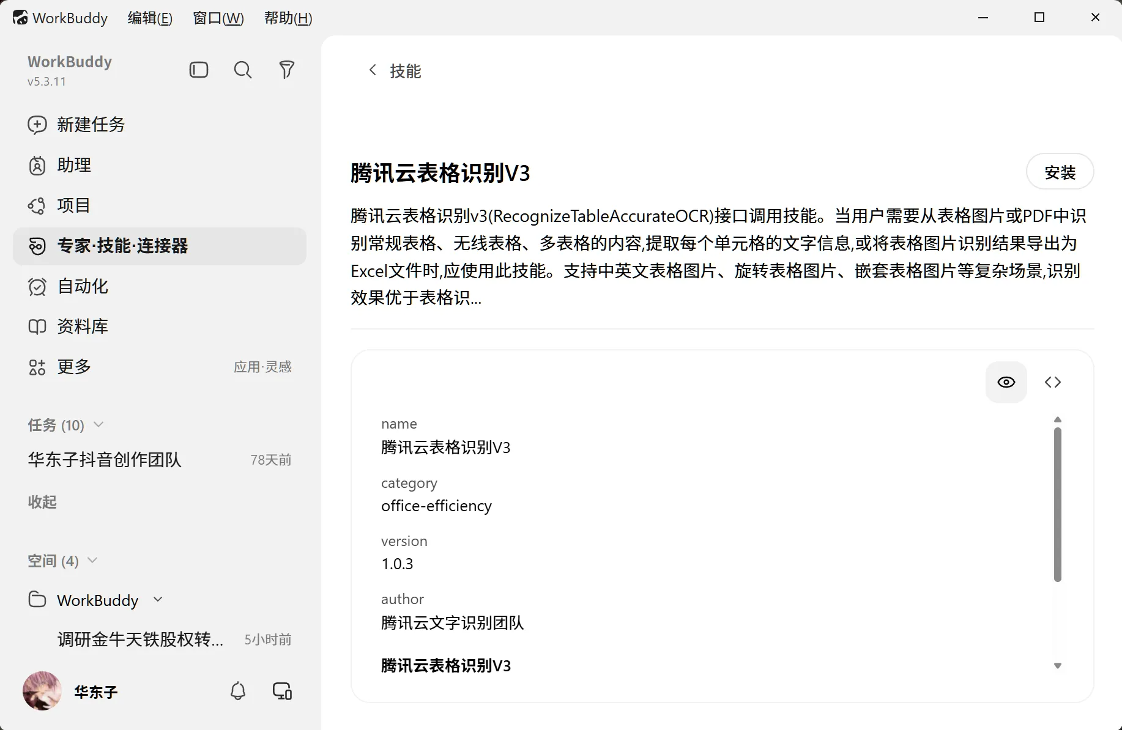Click the 5小时前 timestamp
1122x730 pixels.
pyautogui.click(x=268, y=640)
